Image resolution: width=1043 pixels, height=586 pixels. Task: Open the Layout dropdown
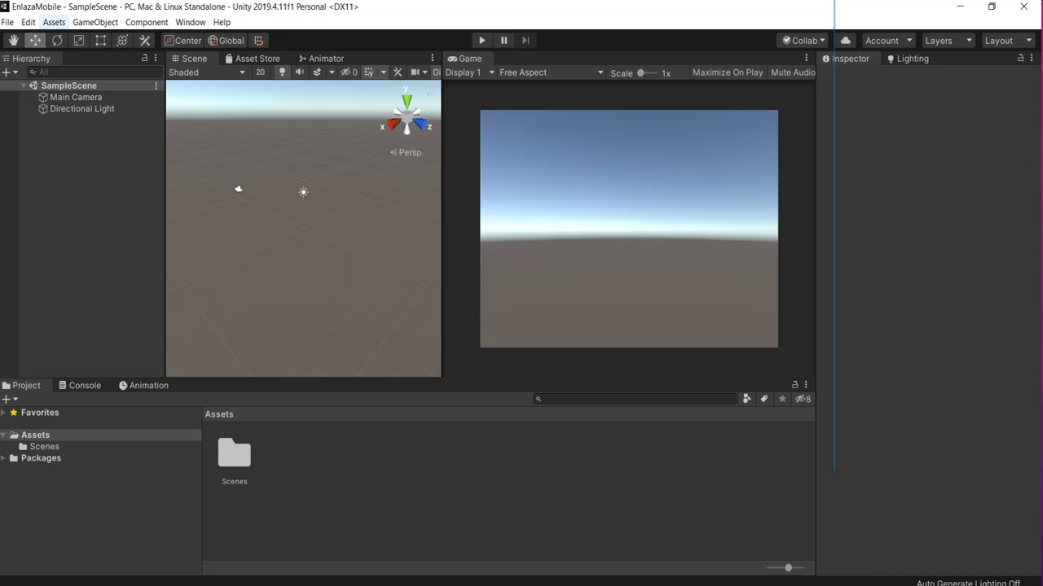pos(1008,41)
